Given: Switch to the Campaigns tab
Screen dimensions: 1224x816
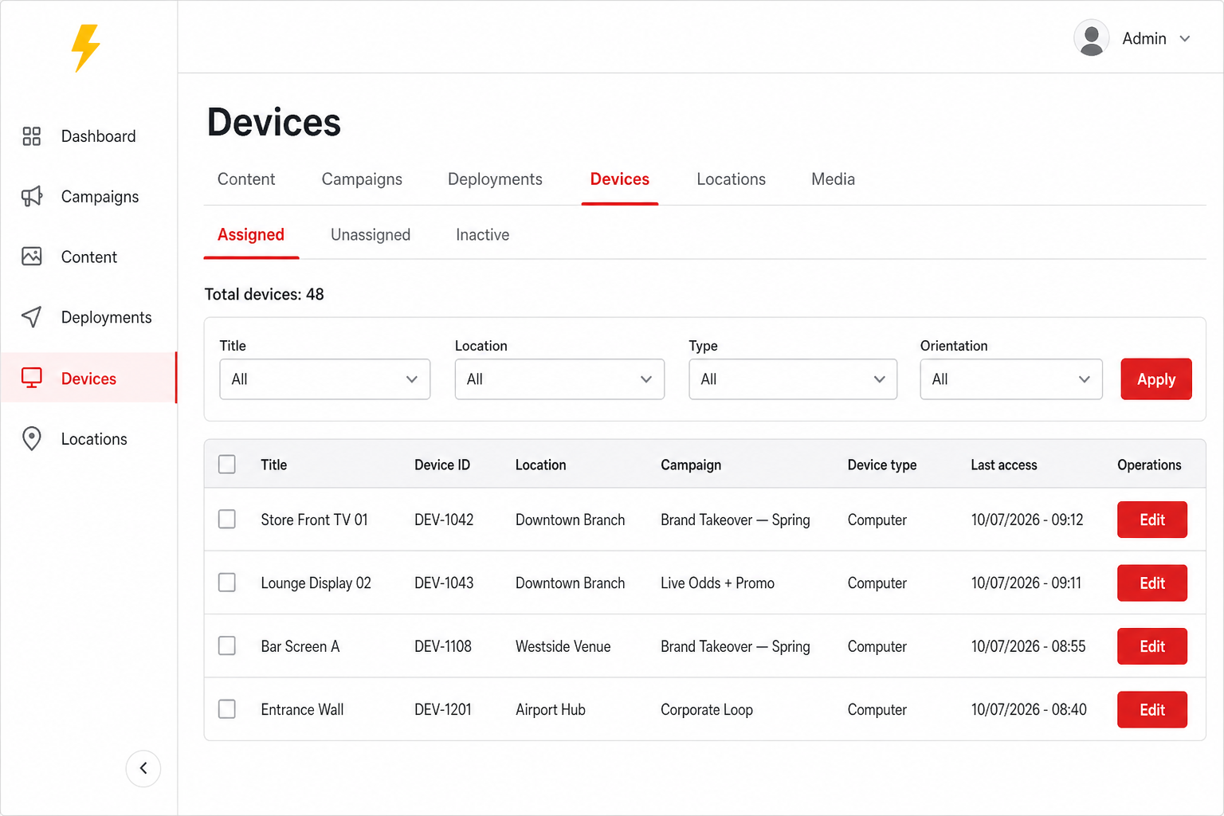Looking at the screenshot, I should pyautogui.click(x=362, y=179).
